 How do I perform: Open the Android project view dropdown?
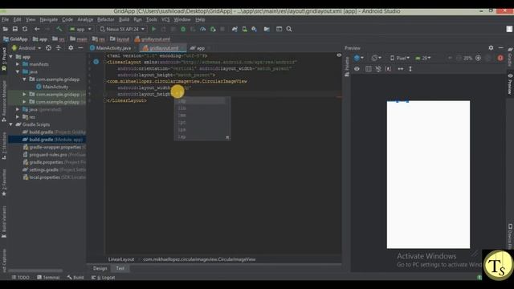pos(27,48)
